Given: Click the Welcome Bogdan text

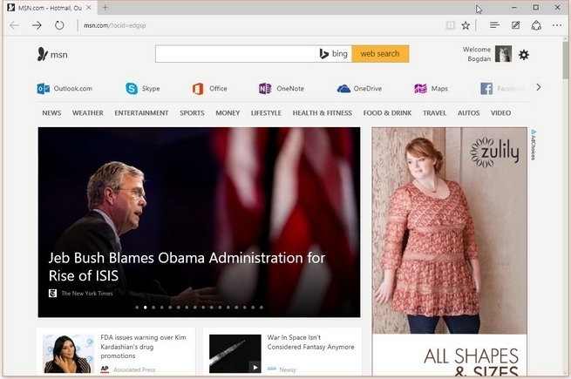Looking at the screenshot, I should point(477,54).
